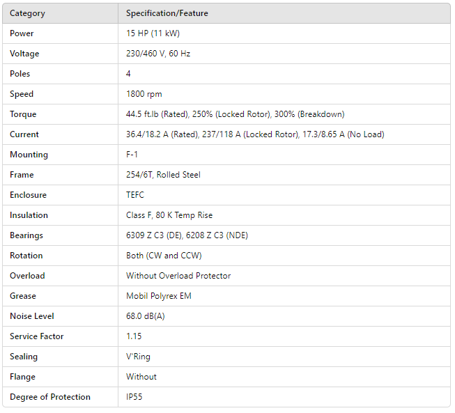
Task: Select the Current row label
Action: (x=24, y=134)
